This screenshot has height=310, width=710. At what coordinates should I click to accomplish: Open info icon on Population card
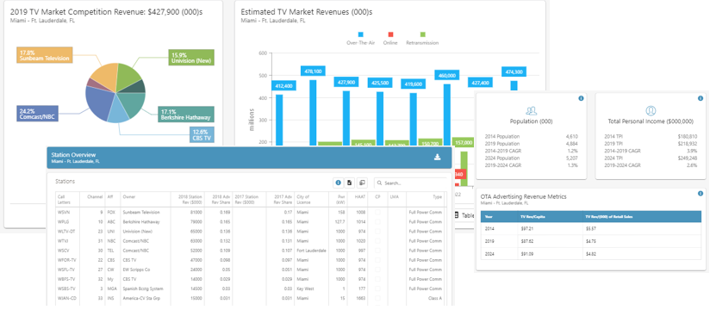point(581,99)
